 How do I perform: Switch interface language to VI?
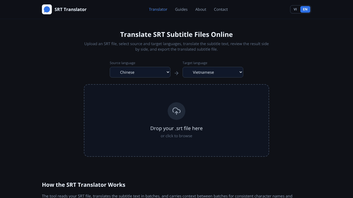pos(295,9)
